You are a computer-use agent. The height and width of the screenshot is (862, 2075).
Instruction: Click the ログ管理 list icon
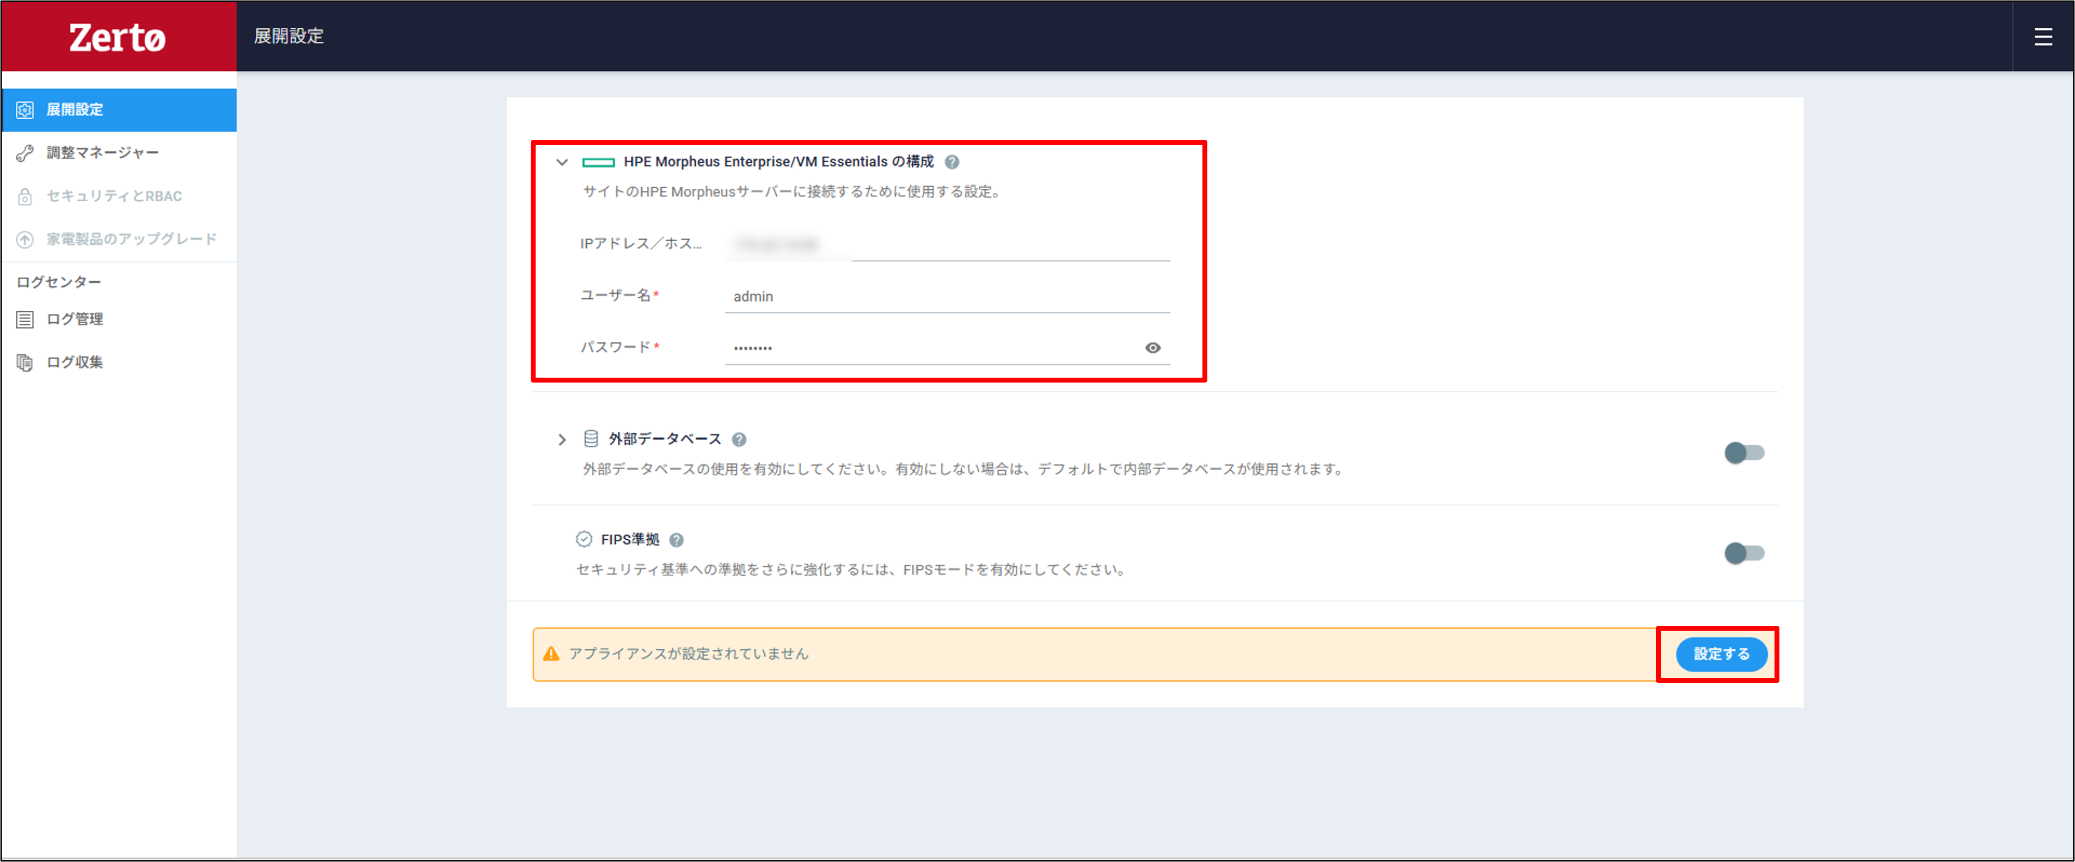[25, 320]
